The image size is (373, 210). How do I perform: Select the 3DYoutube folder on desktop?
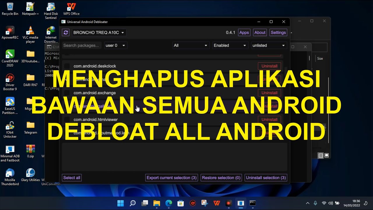point(30,56)
